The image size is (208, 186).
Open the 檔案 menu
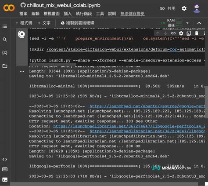[x=23, y=14]
